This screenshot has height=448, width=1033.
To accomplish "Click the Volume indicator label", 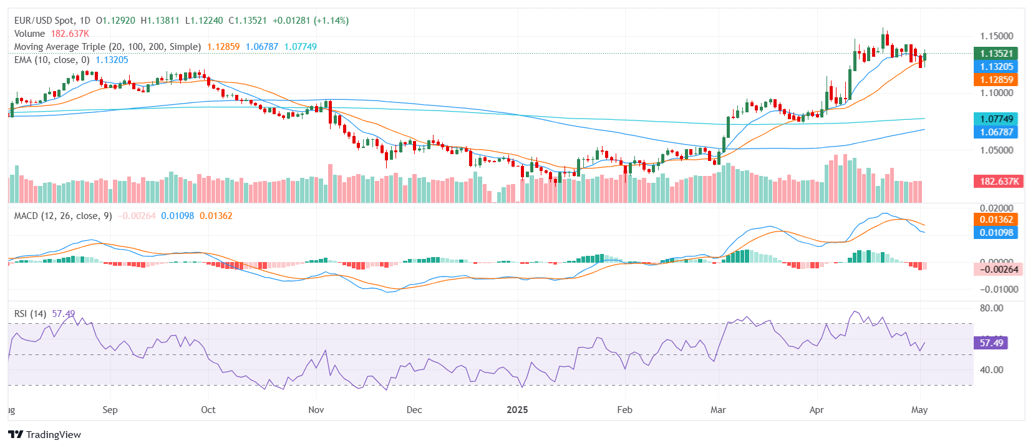I will [x=30, y=34].
